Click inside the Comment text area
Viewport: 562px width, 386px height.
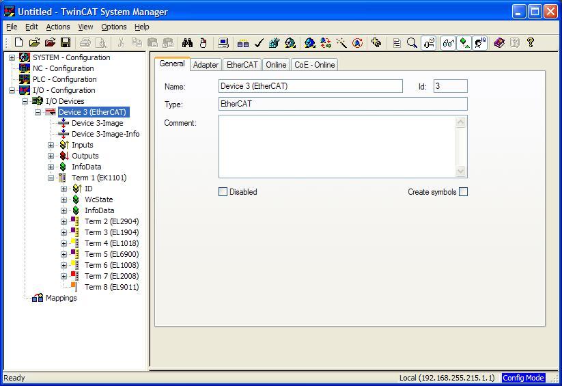(x=337, y=146)
